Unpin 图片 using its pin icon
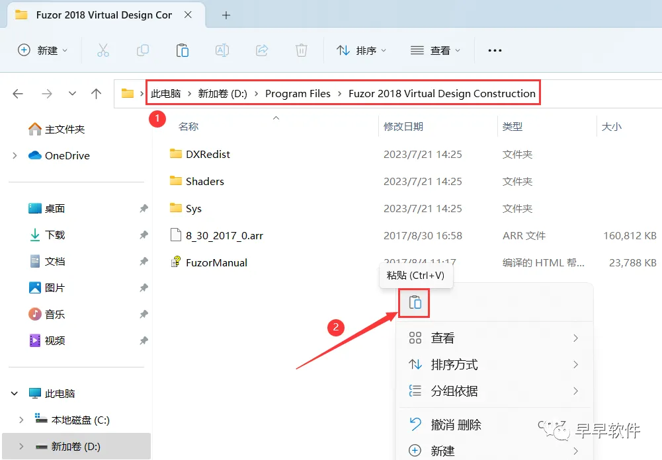Screen dimensions: 662x460 pyautogui.click(x=144, y=287)
